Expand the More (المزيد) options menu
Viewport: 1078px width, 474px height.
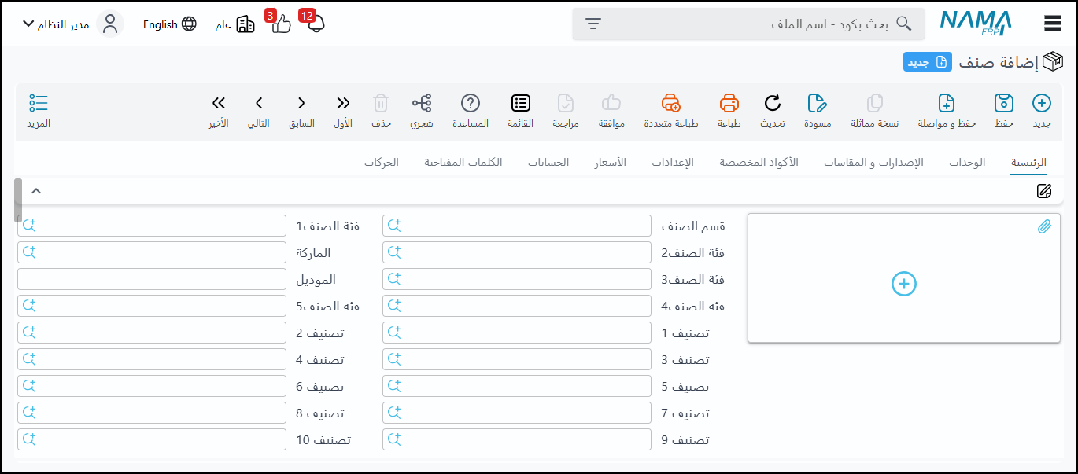39,104
